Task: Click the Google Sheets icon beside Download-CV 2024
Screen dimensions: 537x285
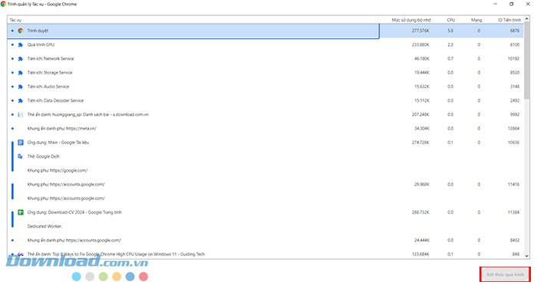Action: pos(21,212)
